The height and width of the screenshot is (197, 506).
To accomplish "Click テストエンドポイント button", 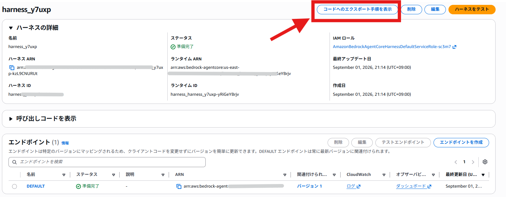I will [403, 142].
